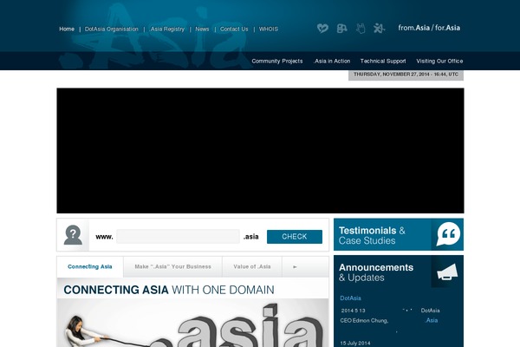Click the running figure icon in header
Image resolution: width=520 pixels, height=347 pixels.
(379, 29)
